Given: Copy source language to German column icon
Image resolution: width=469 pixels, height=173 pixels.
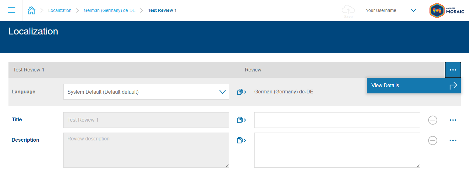Looking at the screenshot, I should (241, 92).
